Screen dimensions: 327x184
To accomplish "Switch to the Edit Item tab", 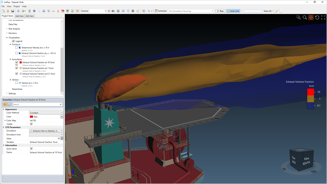I will point(30,16).
